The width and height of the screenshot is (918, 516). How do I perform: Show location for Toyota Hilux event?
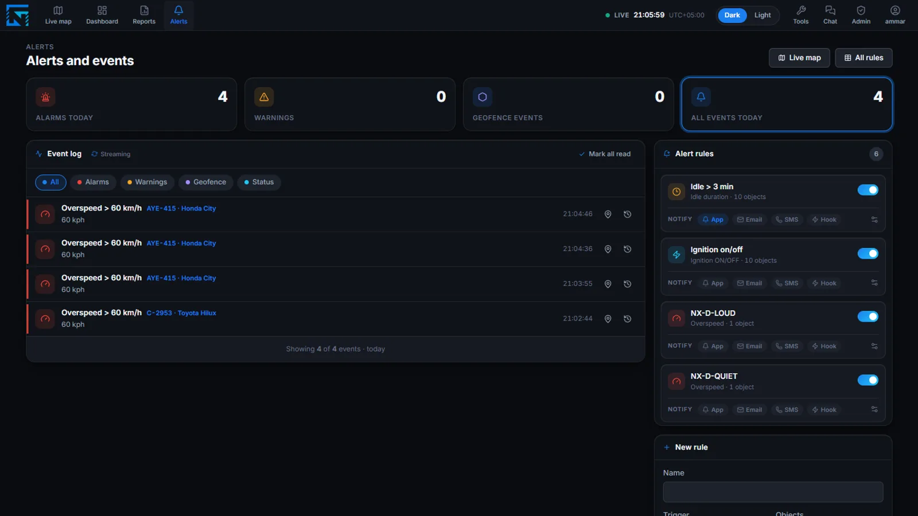[x=608, y=319]
